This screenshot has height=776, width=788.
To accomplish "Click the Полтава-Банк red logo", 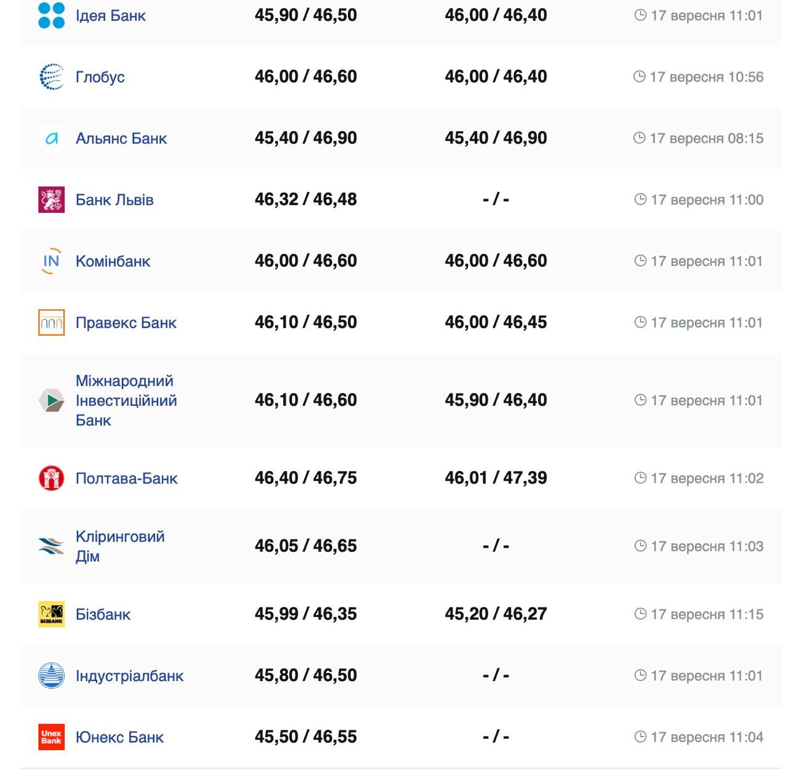I will click(51, 478).
